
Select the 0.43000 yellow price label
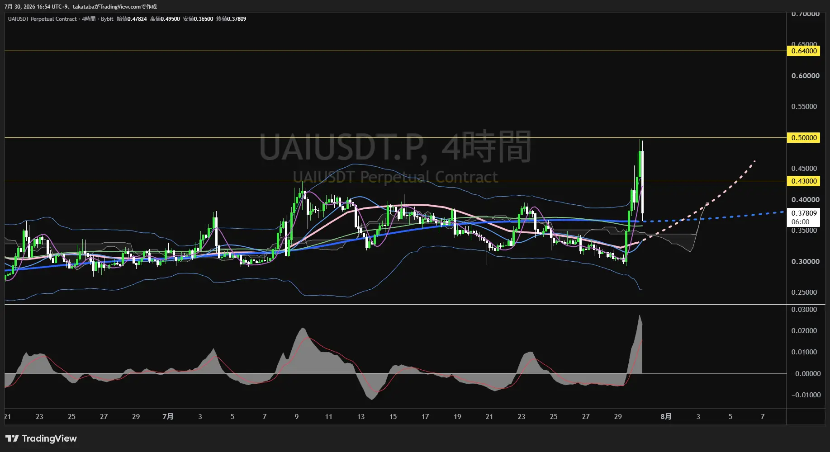coord(804,181)
